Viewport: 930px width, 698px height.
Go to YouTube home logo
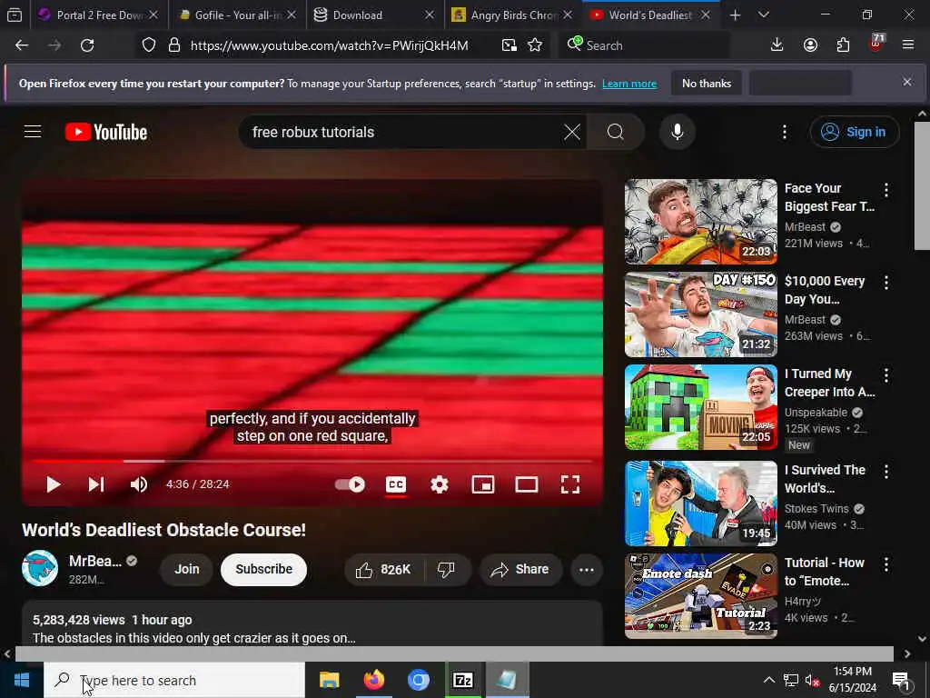(106, 132)
